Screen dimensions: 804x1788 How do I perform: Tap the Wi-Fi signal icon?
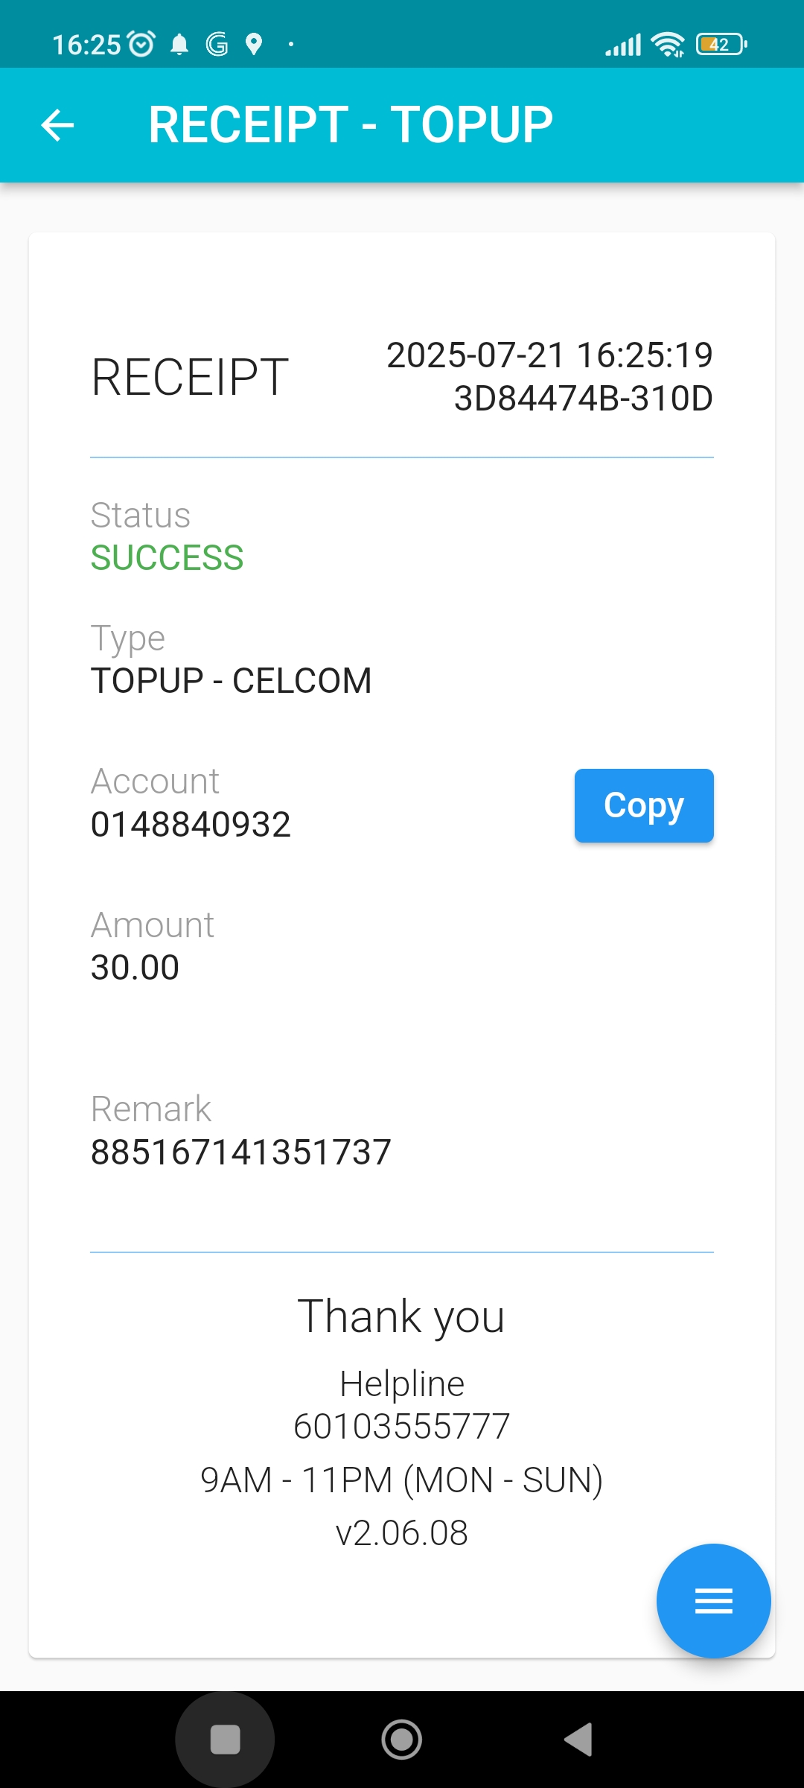(x=667, y=45)
